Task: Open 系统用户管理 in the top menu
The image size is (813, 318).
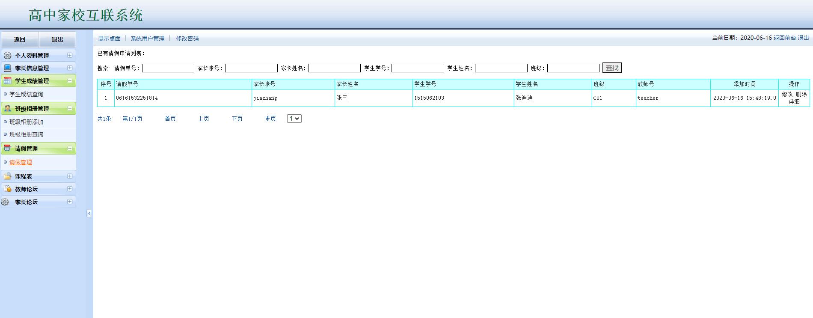Action: pos(148,39)
